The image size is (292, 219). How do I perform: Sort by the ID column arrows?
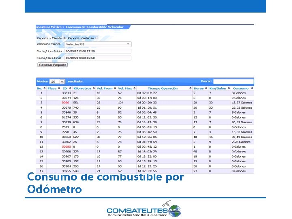(x=70, y=88)
